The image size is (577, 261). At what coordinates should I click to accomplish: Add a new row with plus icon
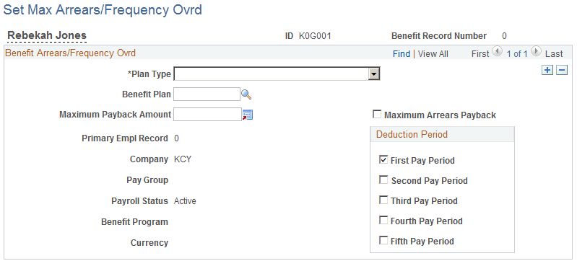click(548, 70)
